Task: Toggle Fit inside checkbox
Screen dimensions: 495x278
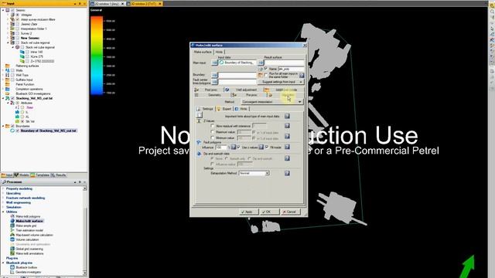Action: [267, 147]
